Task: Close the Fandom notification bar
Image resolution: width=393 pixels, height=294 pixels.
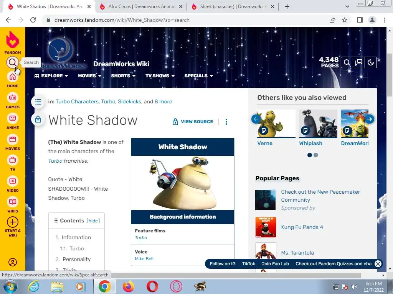Action: [x=378, y=264]
